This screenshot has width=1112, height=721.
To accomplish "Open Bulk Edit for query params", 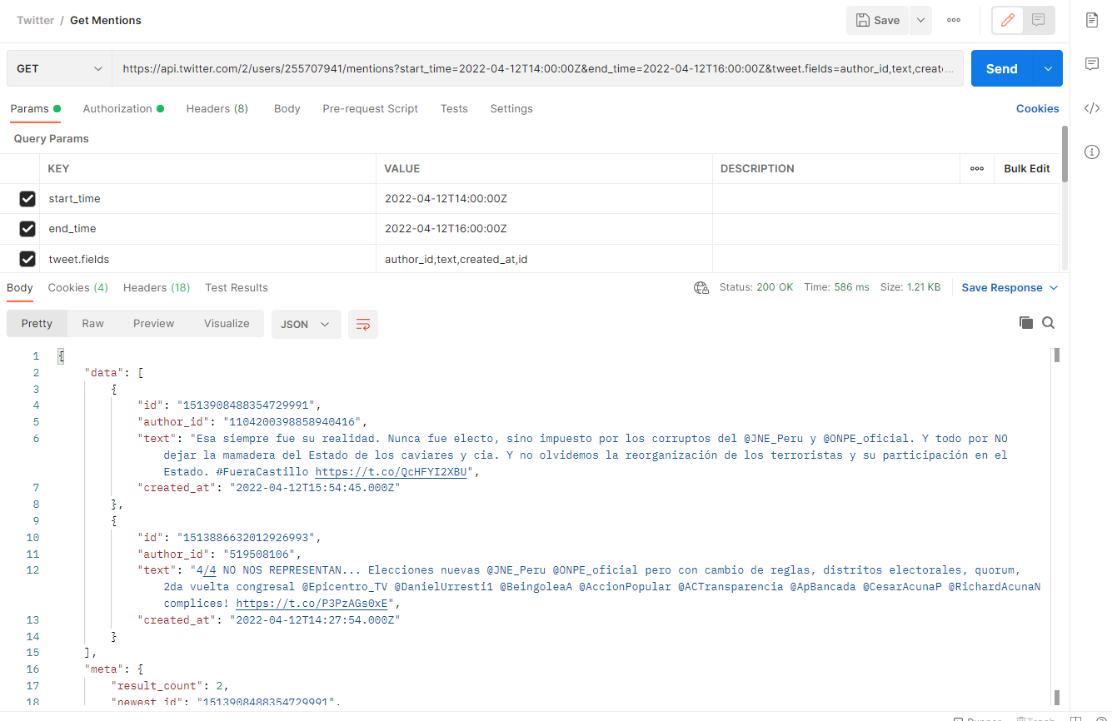I will (x=1026, y=168).
